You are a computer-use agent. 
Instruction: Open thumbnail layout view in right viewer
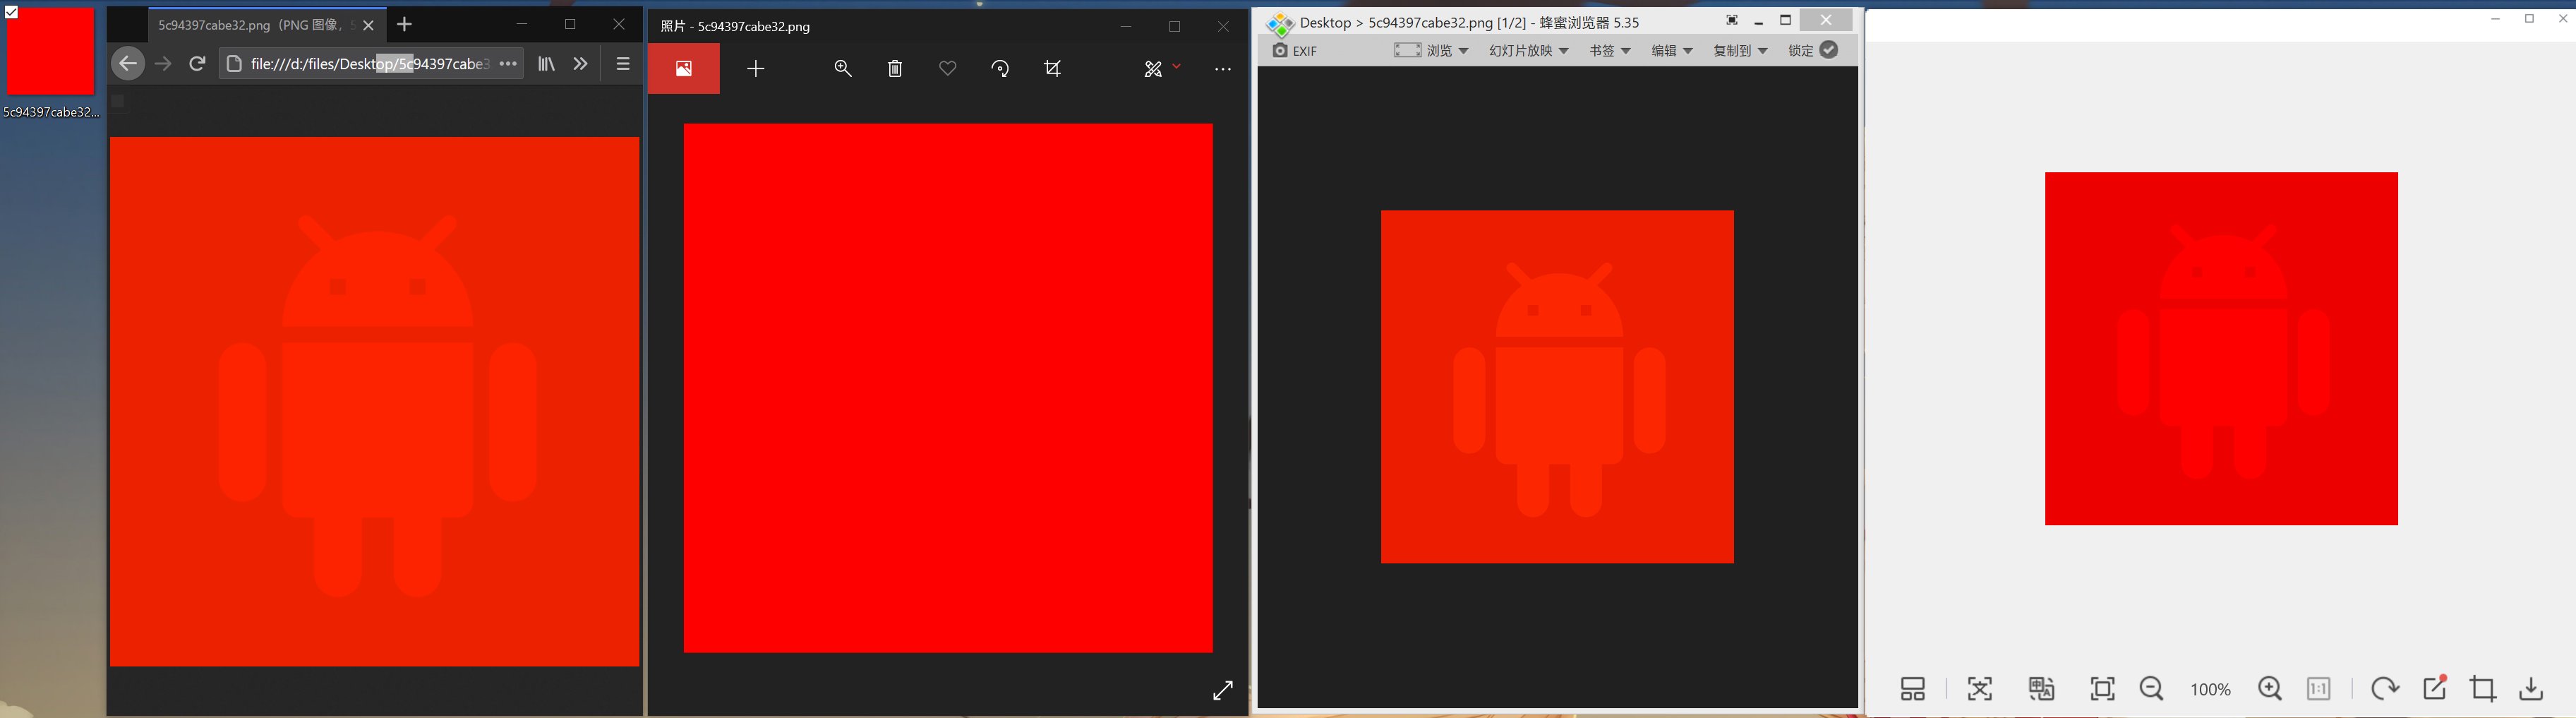click(x=1912, y=688)
